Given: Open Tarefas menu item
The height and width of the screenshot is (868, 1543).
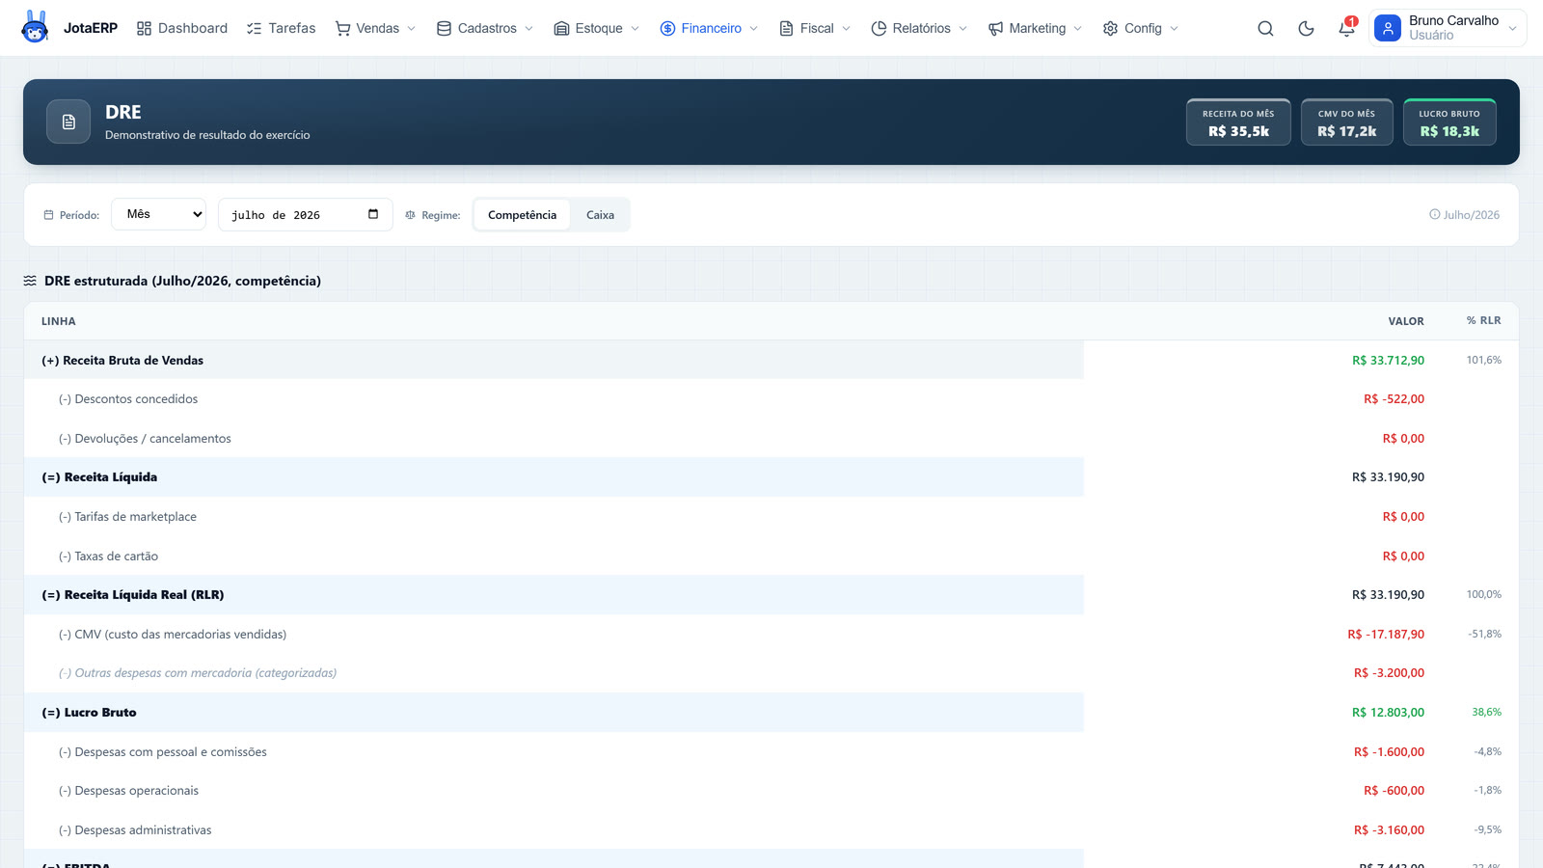Looking at the screenshot, I should (x=281, y=29).
